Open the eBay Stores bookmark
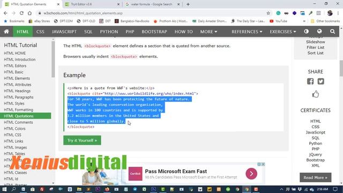The height and width of the screenshot is (193, 343). [x=39, y=21]
